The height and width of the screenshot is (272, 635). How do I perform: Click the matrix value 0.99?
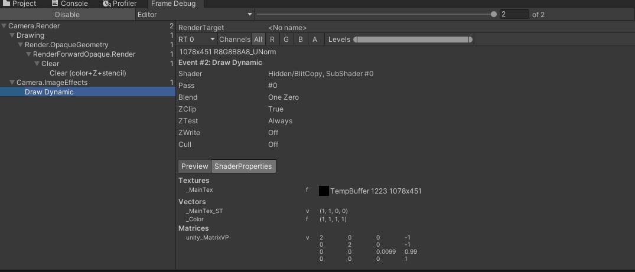(411, 252)
